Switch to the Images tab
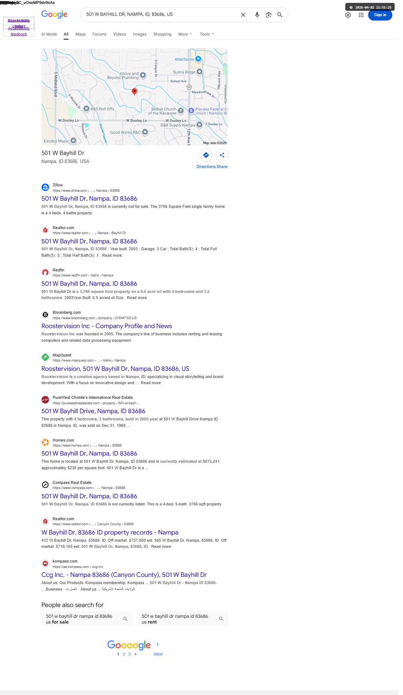This screenshot has width=403, height=695. (x=139, y=34)
